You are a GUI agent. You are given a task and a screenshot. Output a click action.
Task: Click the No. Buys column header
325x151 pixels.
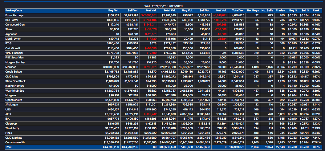pos(253,10)
